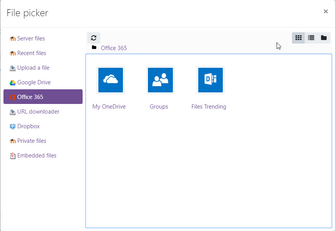Open Private files repository
335x231 pixels.
point(32,141)
